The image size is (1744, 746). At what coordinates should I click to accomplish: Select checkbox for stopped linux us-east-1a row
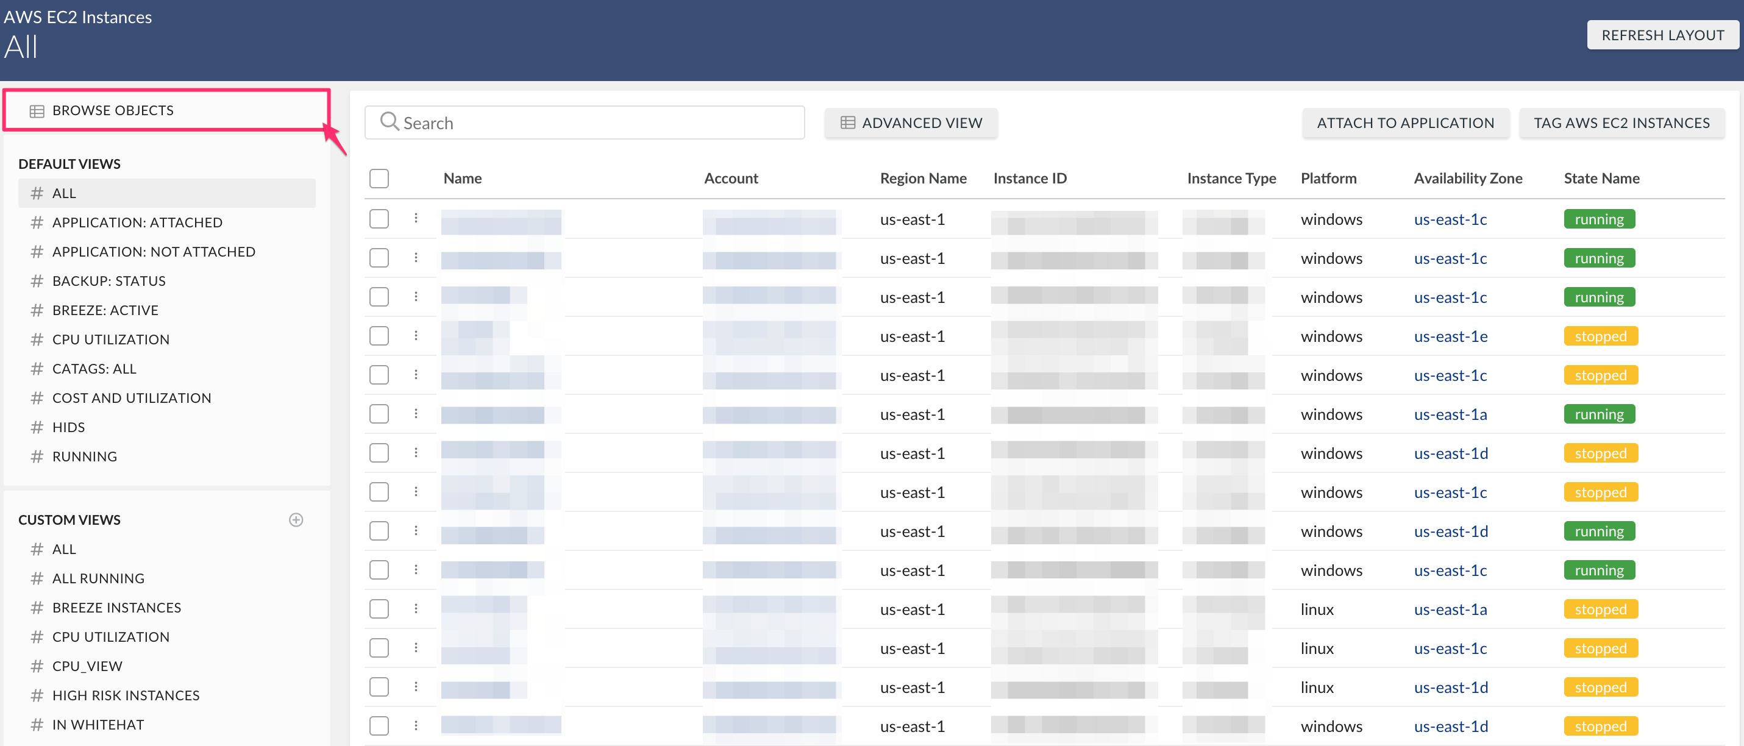click(379, 609)
